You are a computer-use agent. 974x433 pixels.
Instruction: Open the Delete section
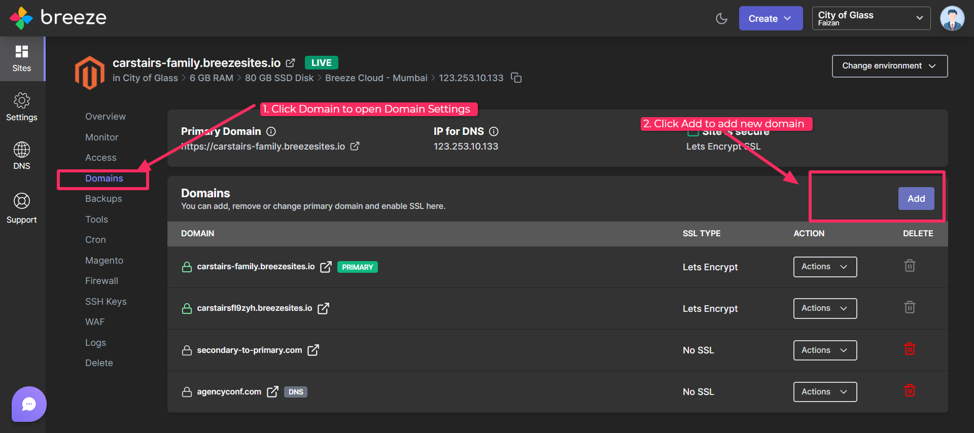[99, 363]
